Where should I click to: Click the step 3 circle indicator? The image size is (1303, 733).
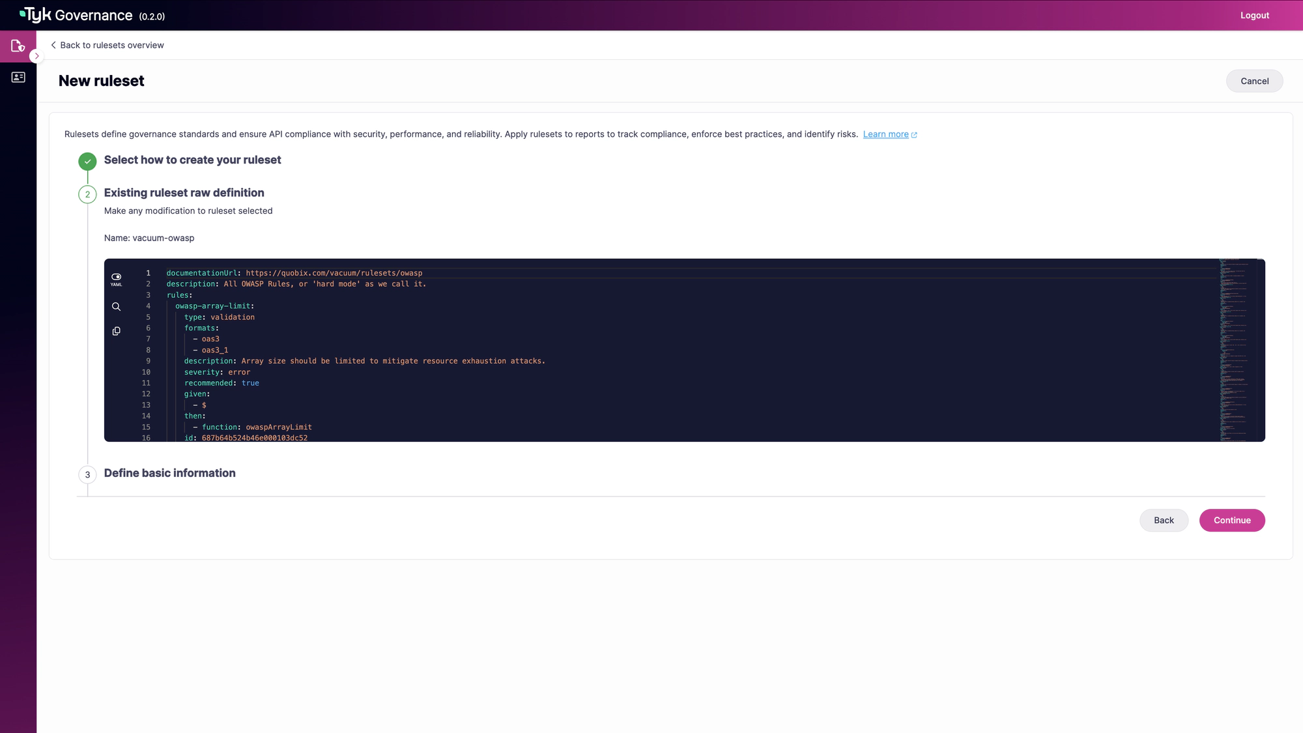(x=87, y=474)
